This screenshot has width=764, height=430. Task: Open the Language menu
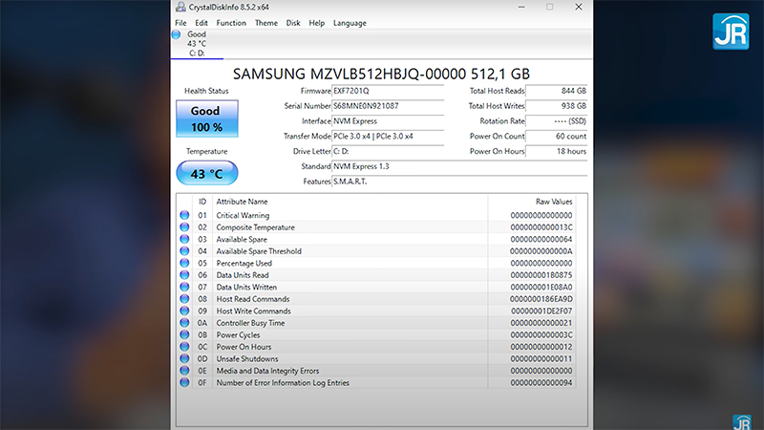350,23
